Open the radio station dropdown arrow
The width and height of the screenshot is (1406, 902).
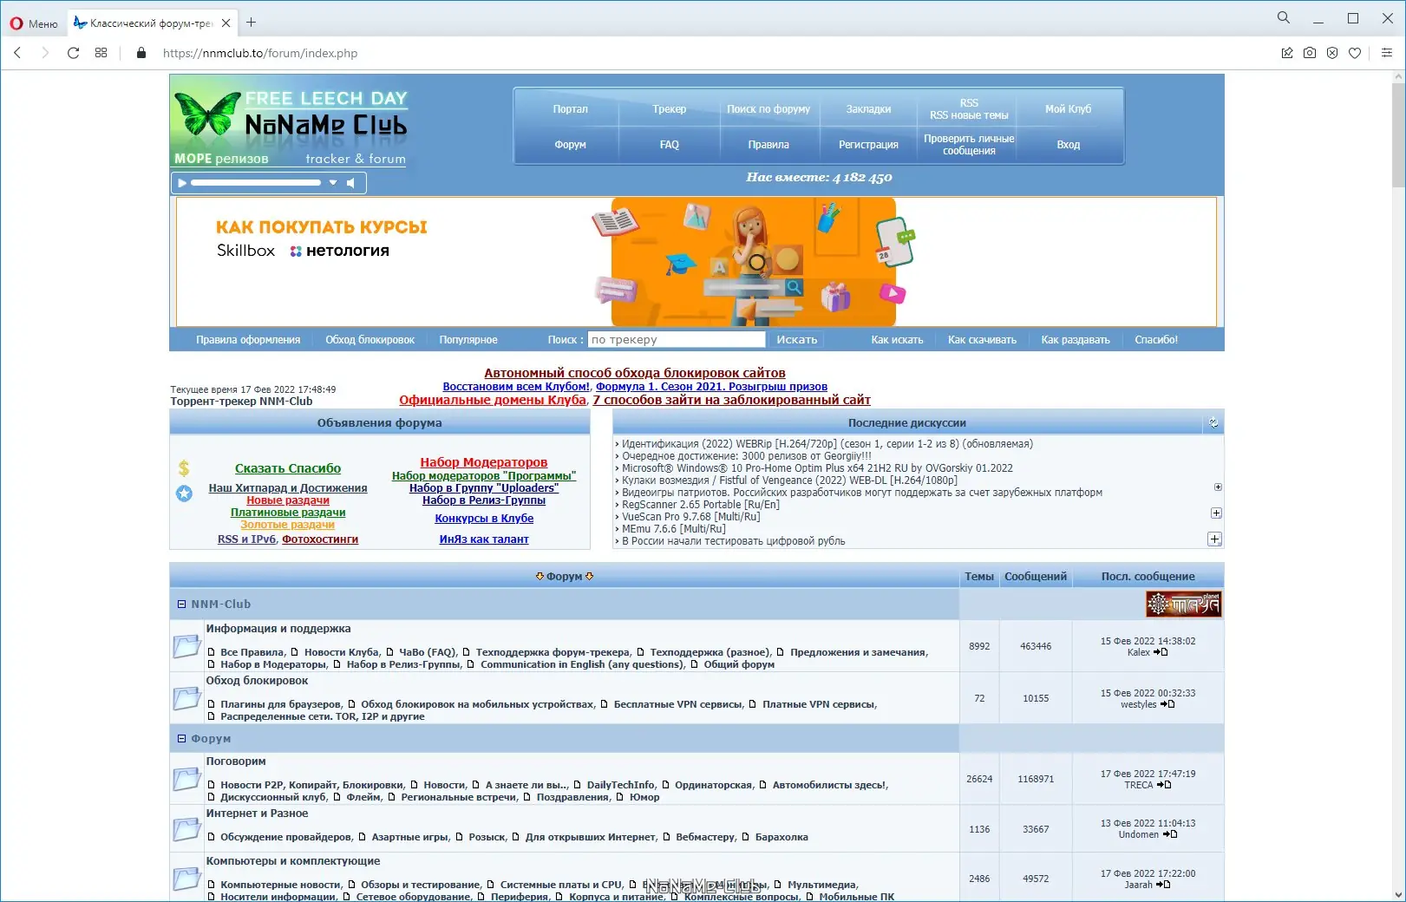pyautogui.click(x=333, y=183)
